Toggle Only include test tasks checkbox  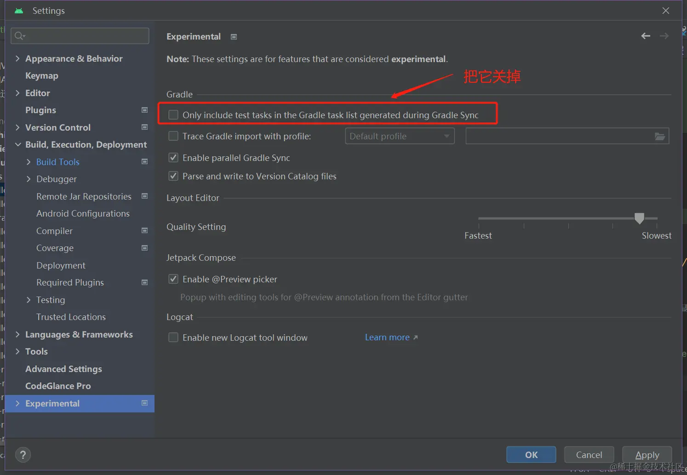[x=173, y=115]
